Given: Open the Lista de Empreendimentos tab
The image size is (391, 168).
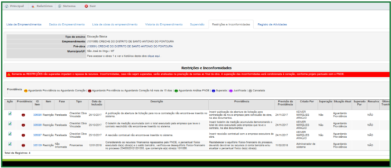Looking at the screenshot, I should click(x=24, y=24).
